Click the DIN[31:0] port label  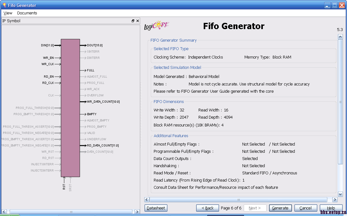point(47,45)
